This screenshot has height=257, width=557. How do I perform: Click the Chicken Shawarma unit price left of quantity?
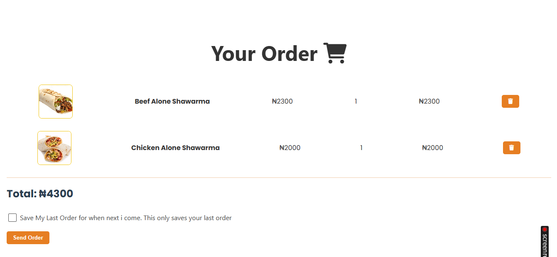point(290,148)
